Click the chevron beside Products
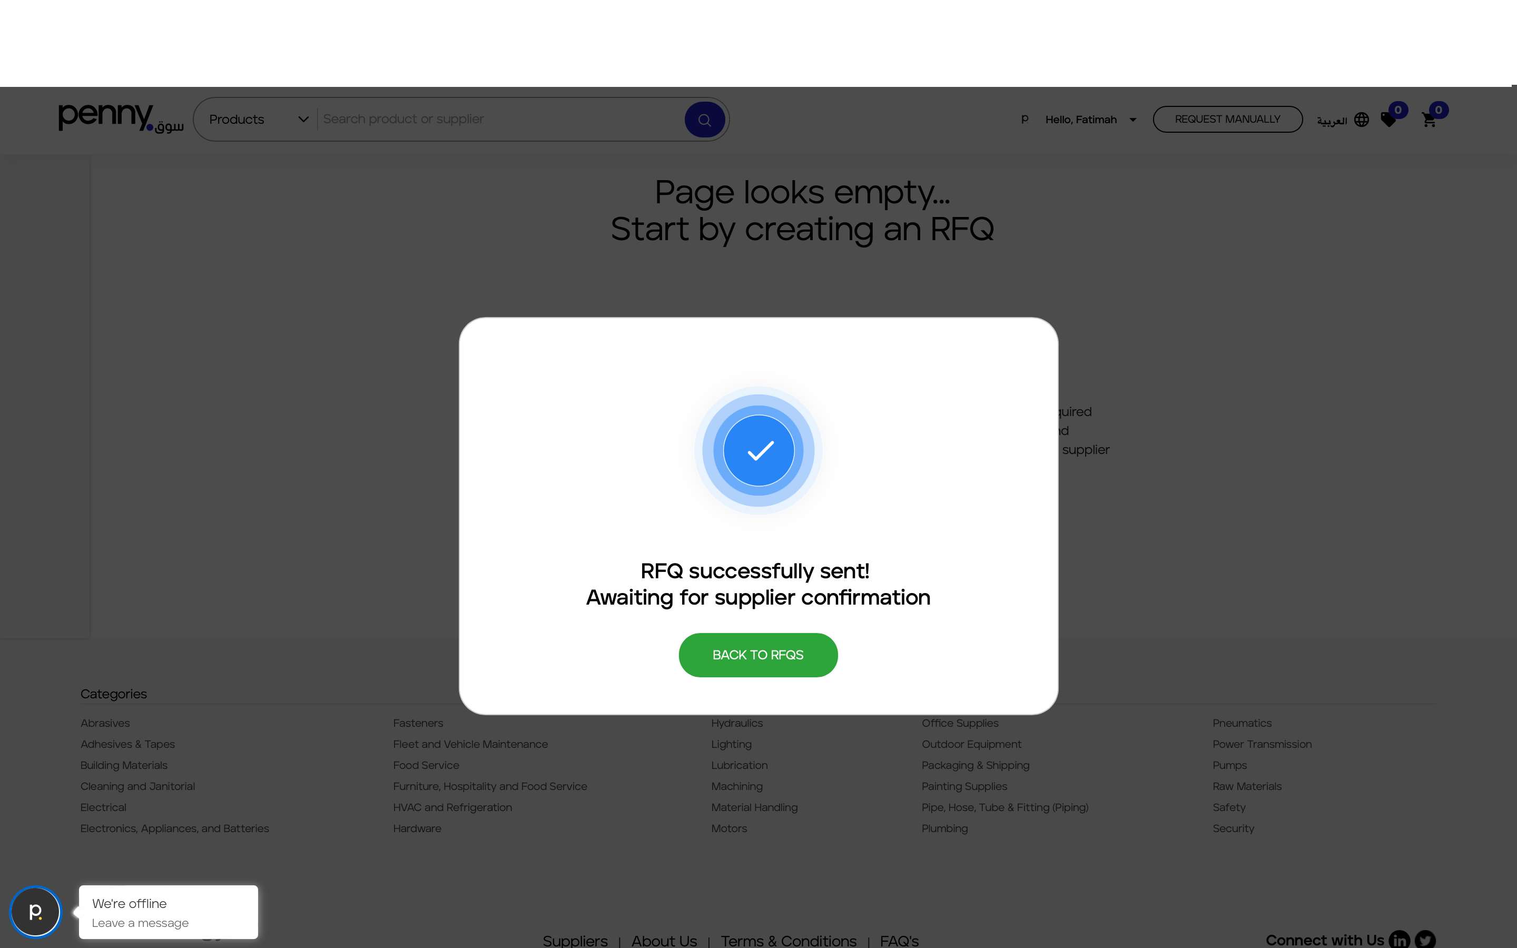Image resolution: width=1517 pixels, height=948 pixels. (303, 119)
